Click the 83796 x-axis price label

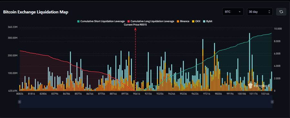click(55, 94)
